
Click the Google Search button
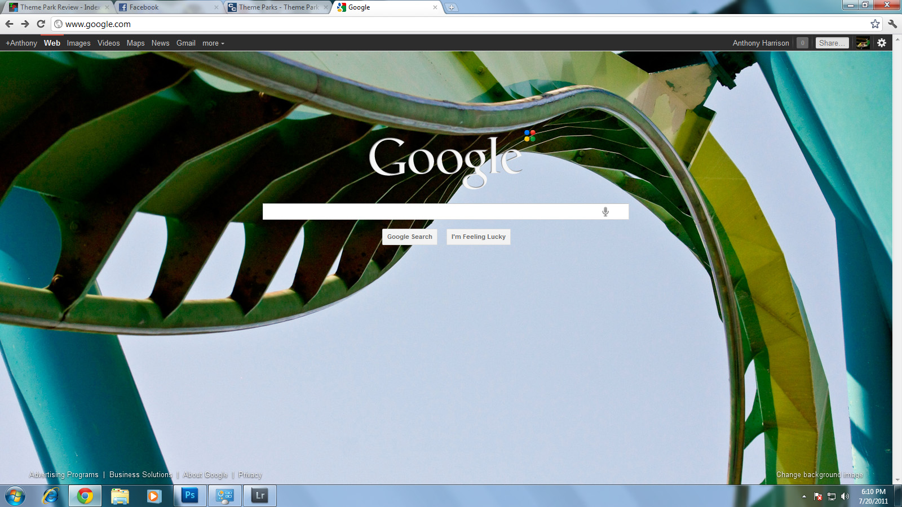(410, 237)
